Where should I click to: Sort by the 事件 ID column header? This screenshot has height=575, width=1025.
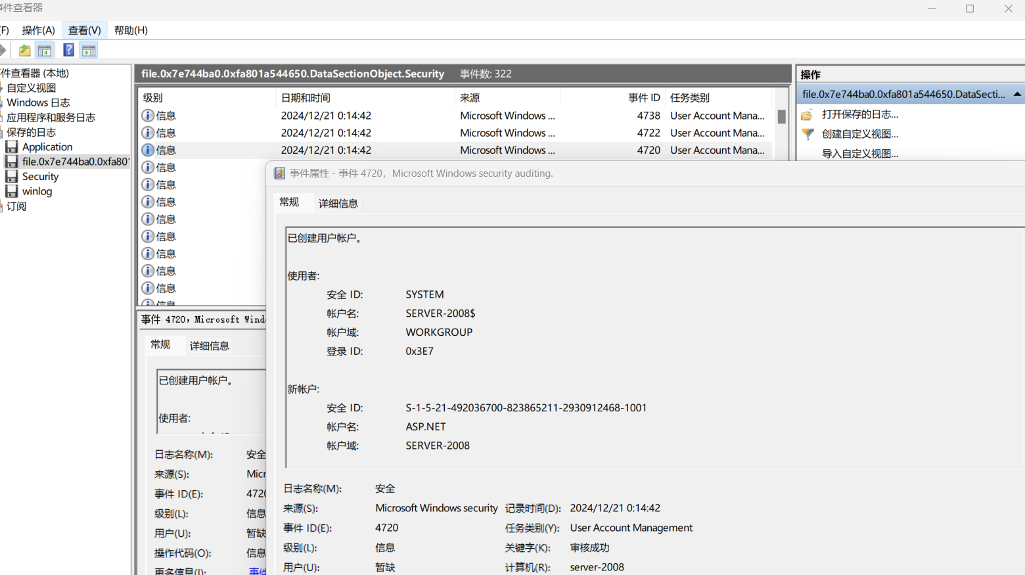click(x=613, y=98)
